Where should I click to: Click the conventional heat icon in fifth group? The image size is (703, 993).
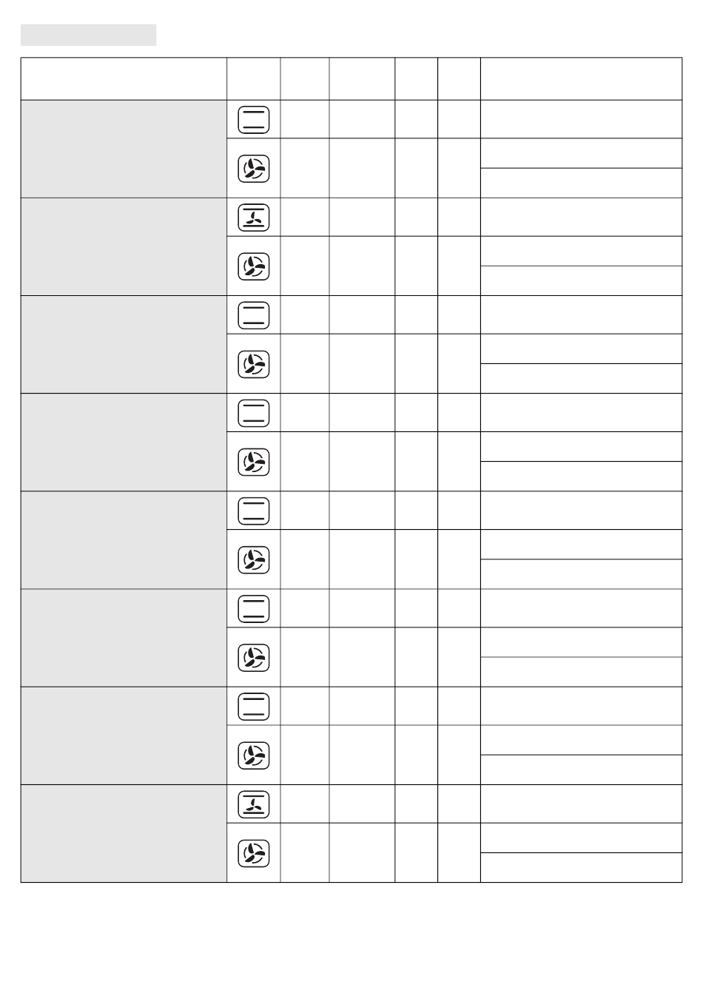[254, 511]
